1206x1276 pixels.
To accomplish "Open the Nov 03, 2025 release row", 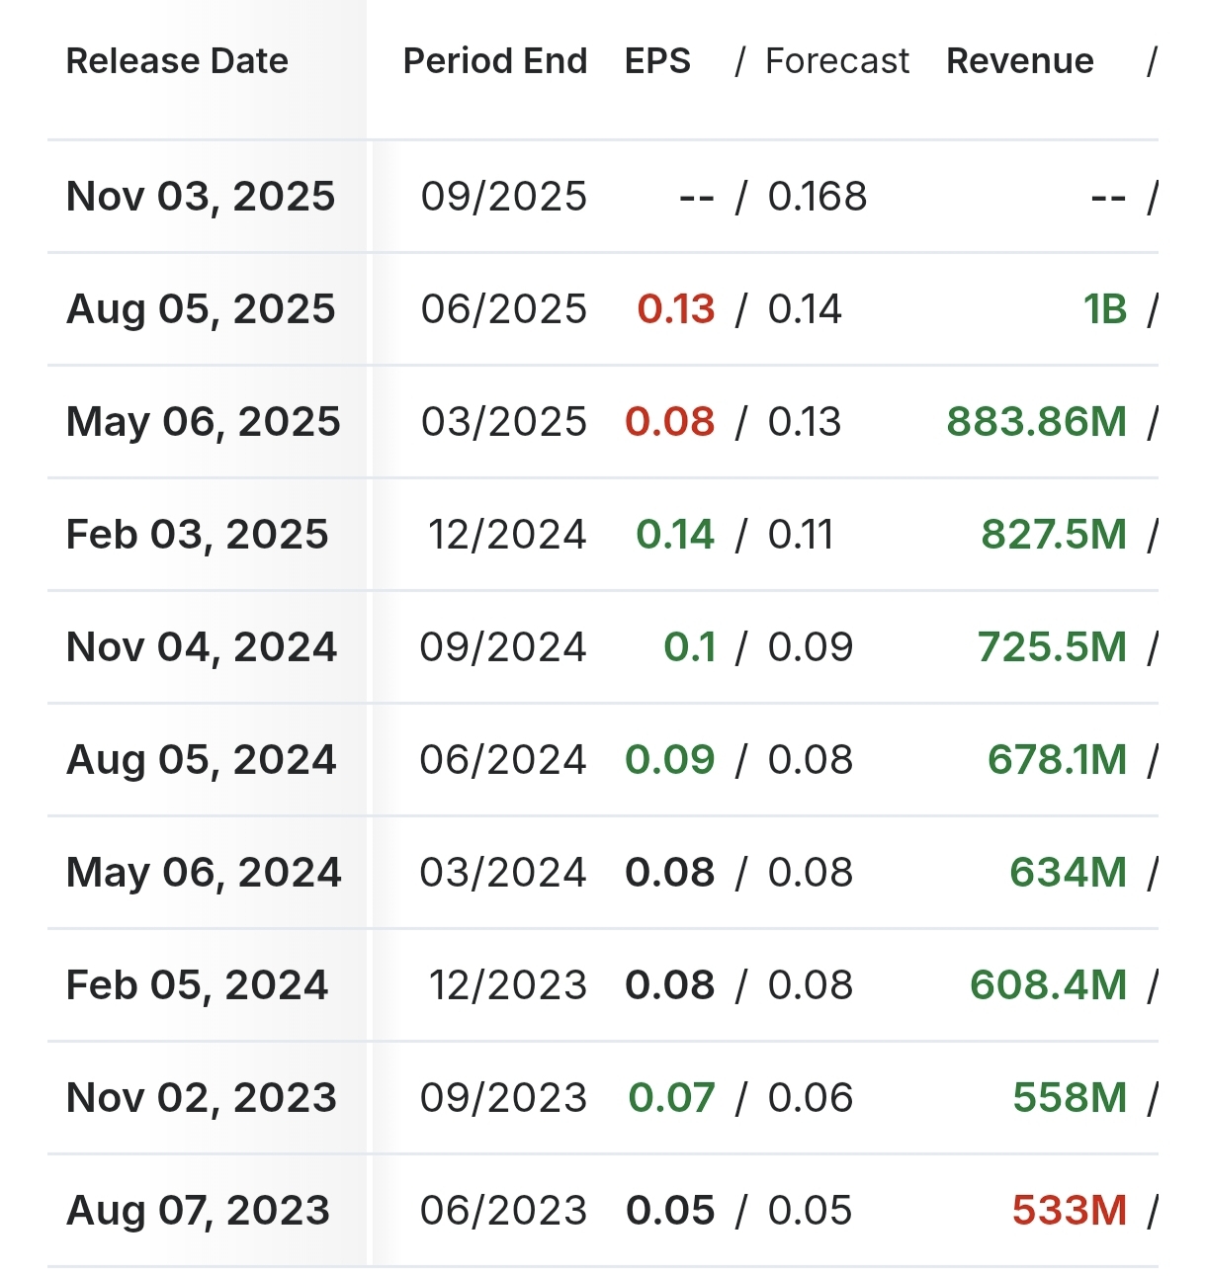I will (x=201, y=197).
